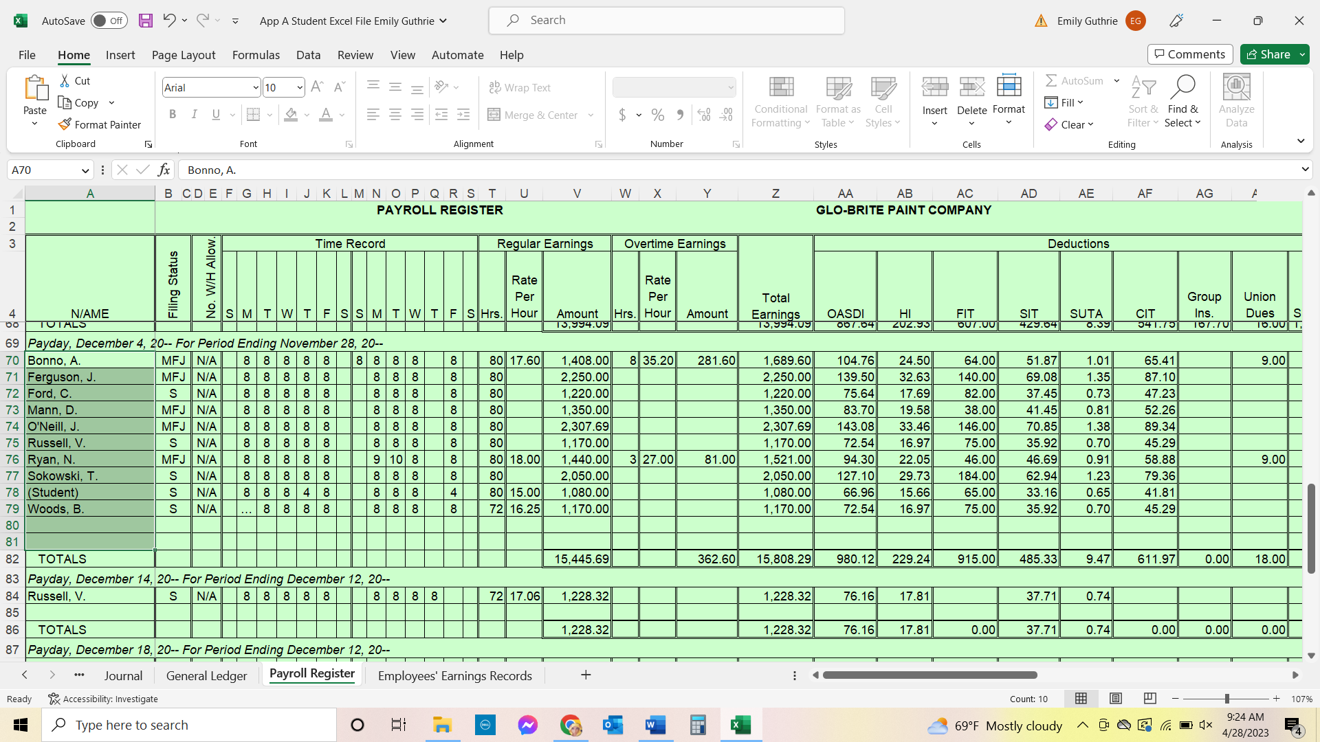Toggle Align Left horizontal alignment

373,115
